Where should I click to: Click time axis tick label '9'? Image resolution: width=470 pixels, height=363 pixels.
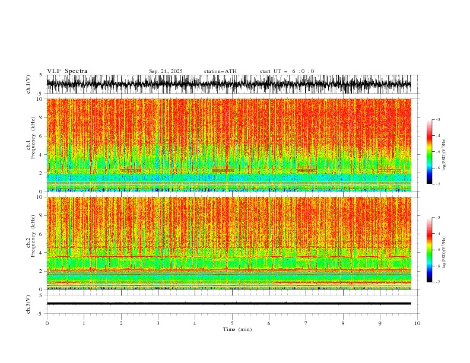point(380,323)
